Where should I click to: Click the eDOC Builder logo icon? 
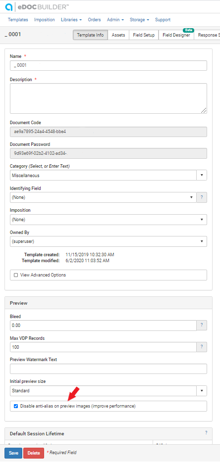click(x=9, y=7)
